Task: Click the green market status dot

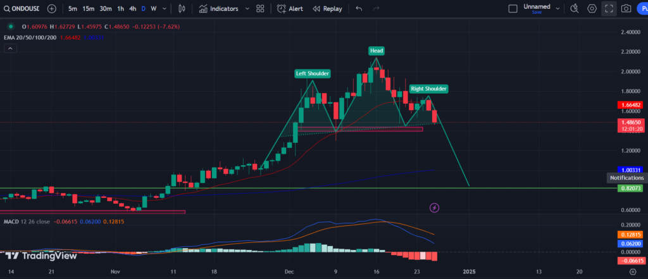Action: 11,27
